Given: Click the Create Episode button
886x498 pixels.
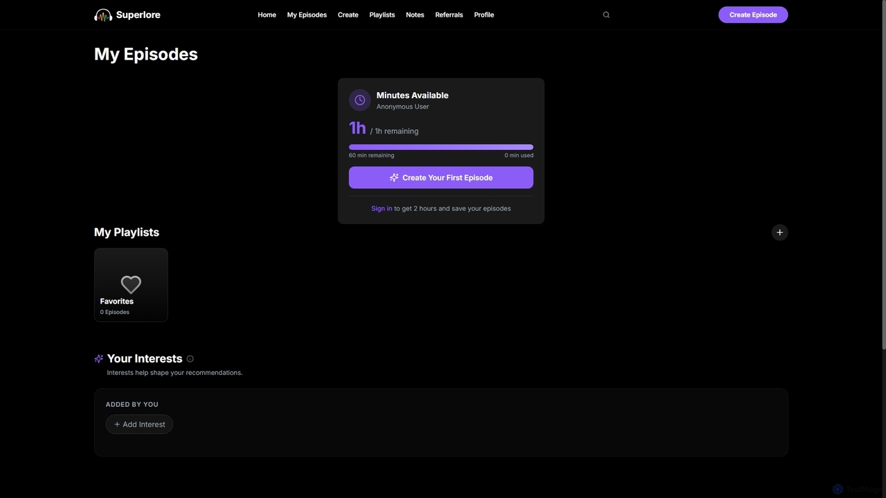Looking at the screenshot, I should tap(753, 15).
